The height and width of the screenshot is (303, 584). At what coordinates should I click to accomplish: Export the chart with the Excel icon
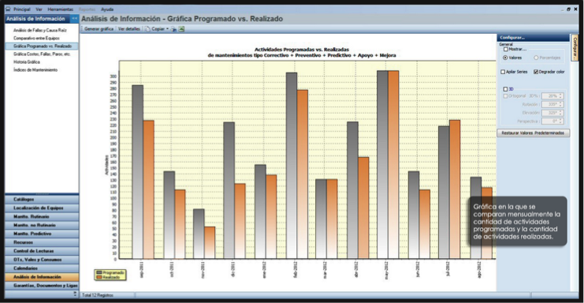pos(181,29)
